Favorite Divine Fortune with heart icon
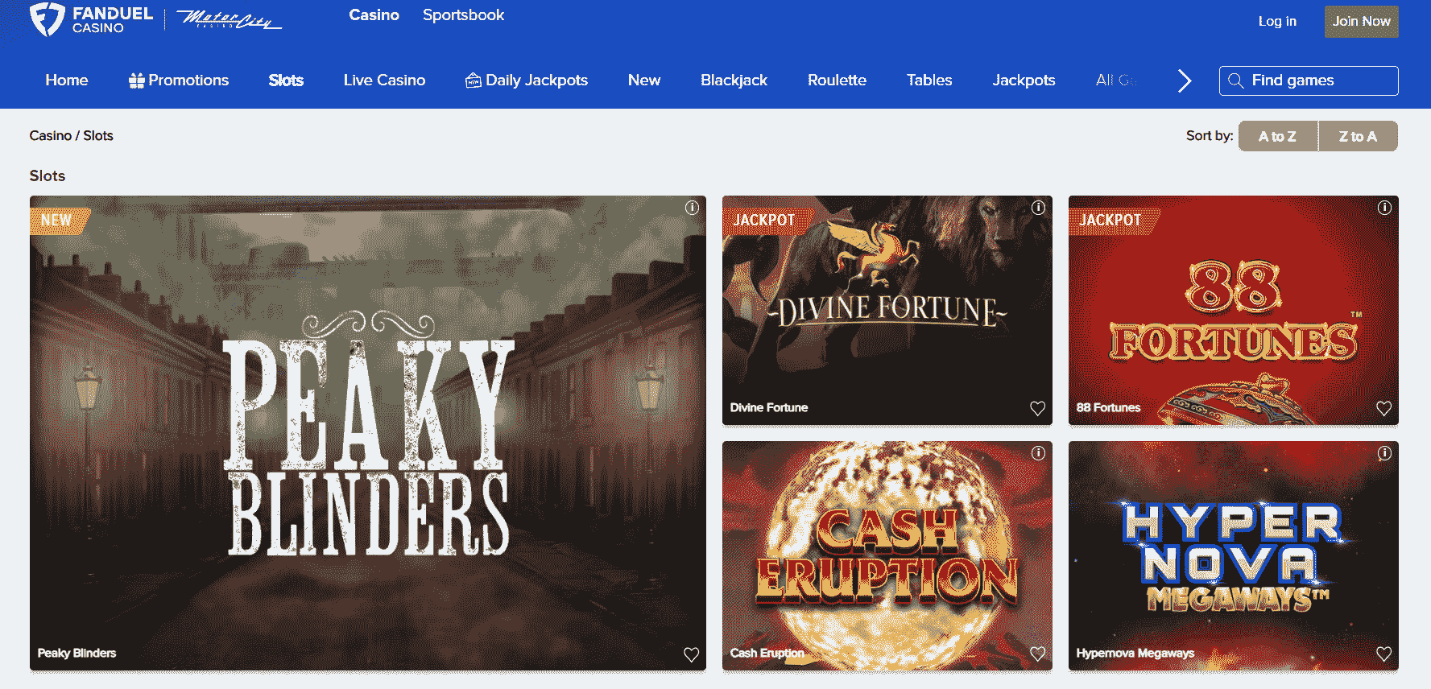The image size is (1431, 689). tap(1037, 408)
